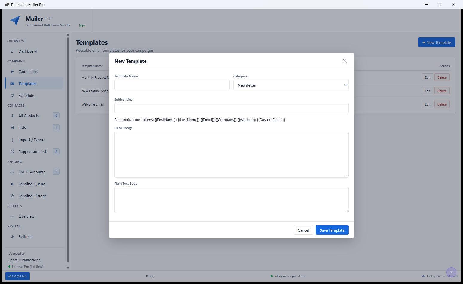Click the Campaigns arrow icon in sidebar
Screen dimensions: 463x284
tap(12, 72)
